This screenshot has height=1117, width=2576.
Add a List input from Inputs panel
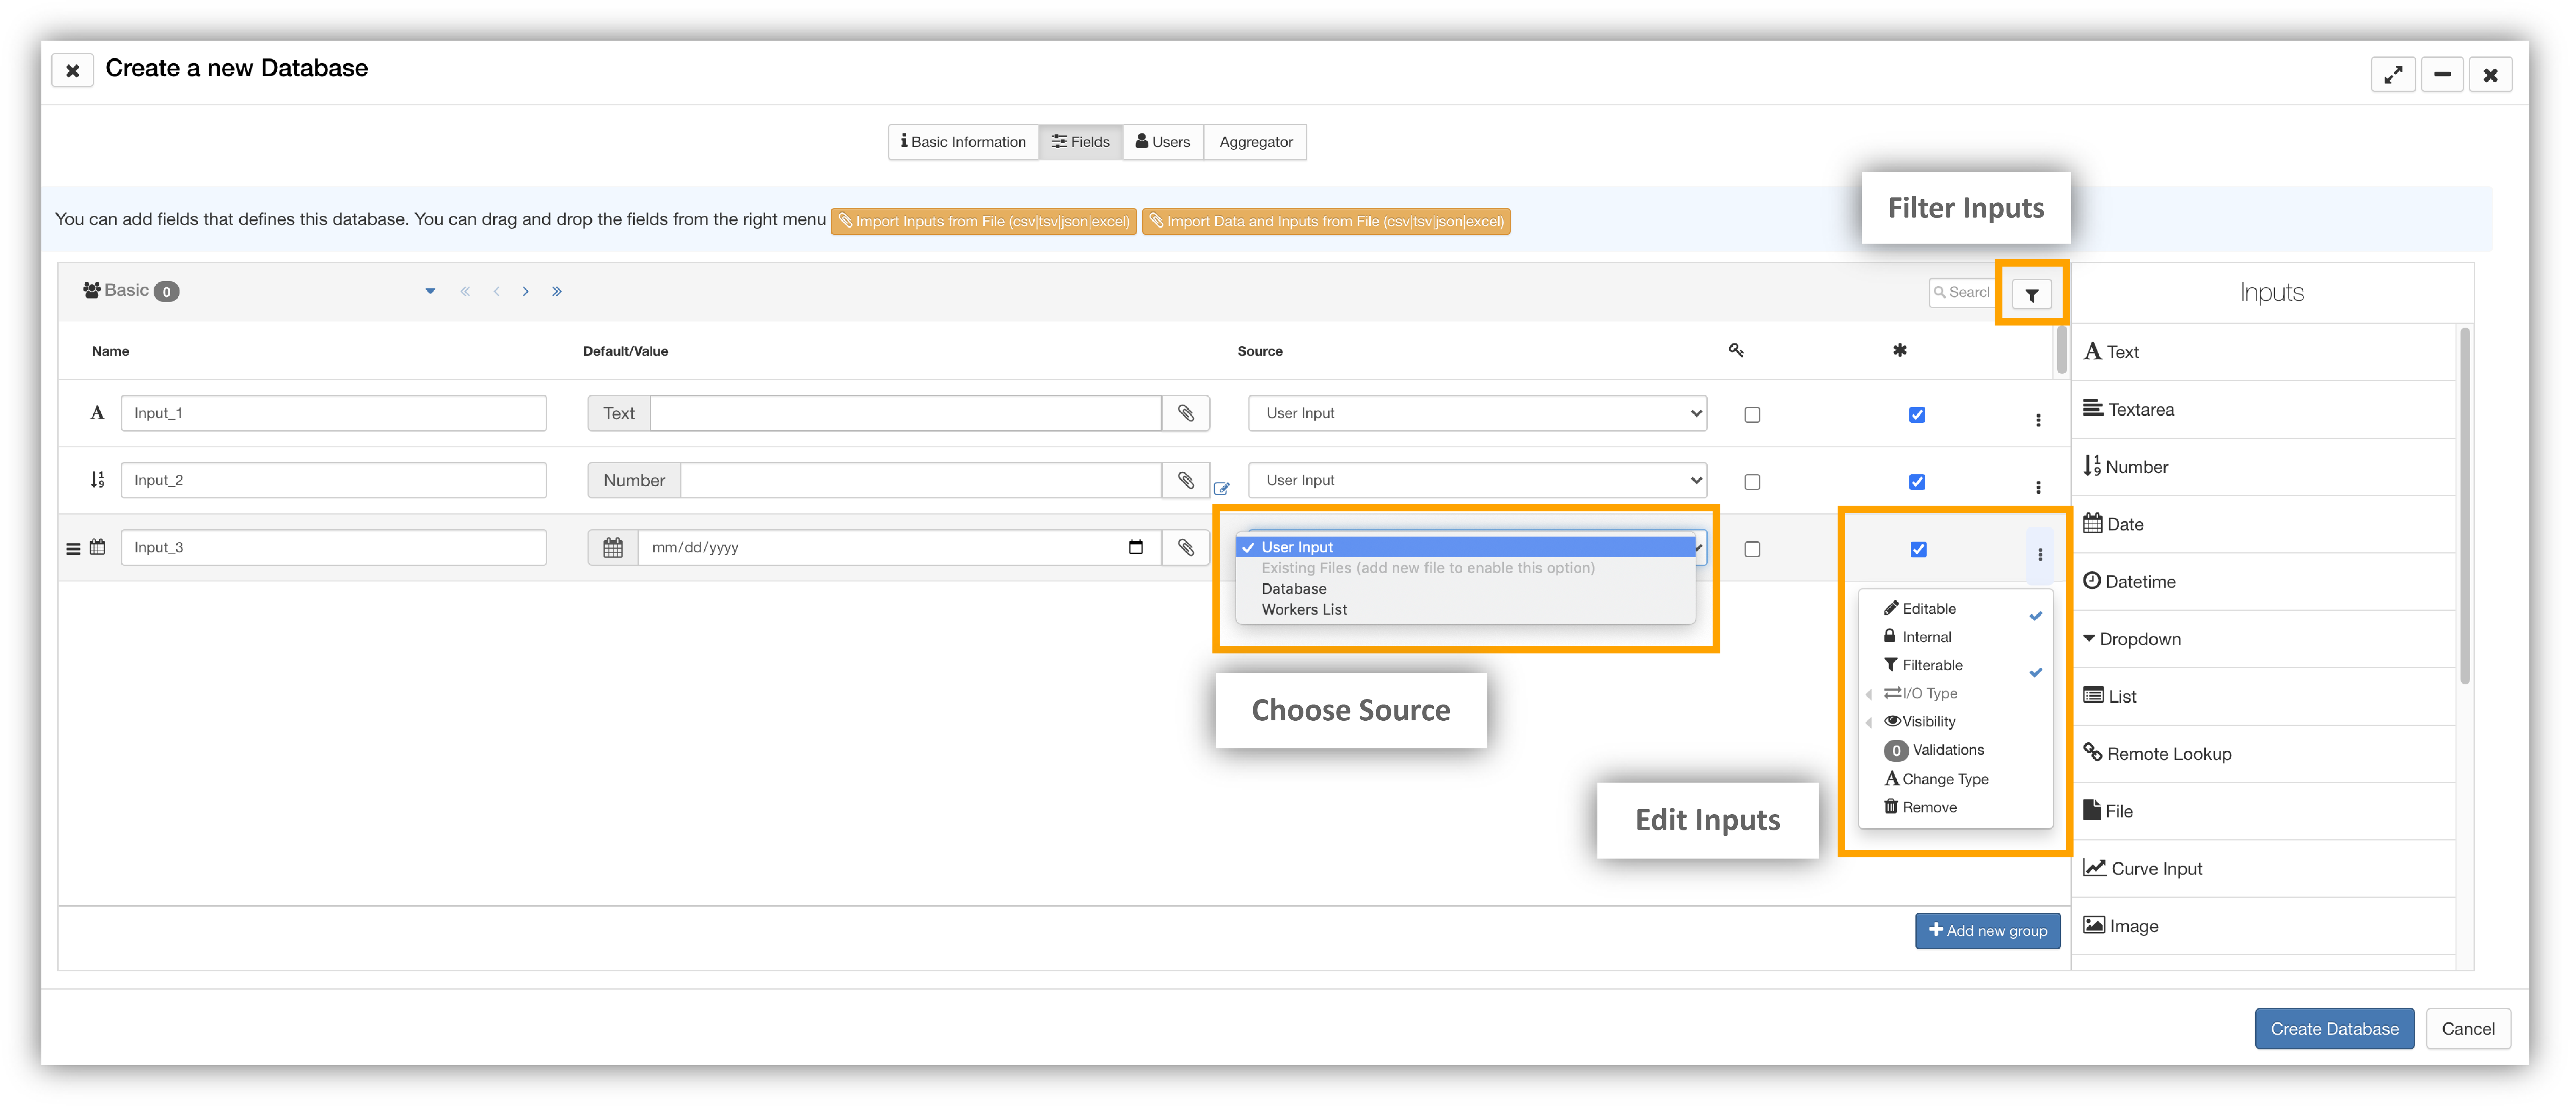[2264, 697]
